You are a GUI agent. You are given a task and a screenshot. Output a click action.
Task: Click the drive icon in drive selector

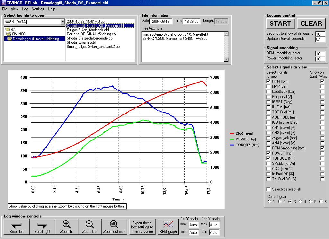coord(8,22)
